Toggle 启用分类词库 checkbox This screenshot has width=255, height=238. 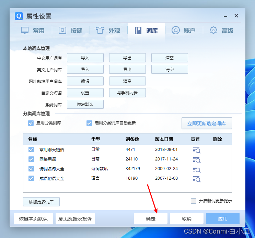[x=31, y=123]
